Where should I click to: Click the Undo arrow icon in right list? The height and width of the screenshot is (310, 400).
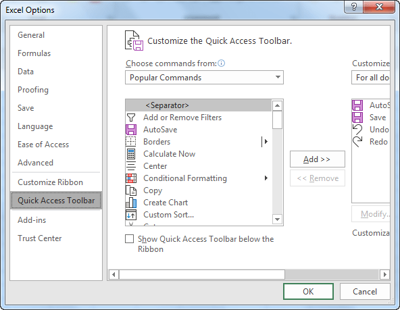pyautogui.click(x=357, y=130)
